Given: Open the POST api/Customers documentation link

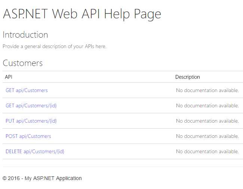Looking at the screenshot, I should tap(28, 136).
